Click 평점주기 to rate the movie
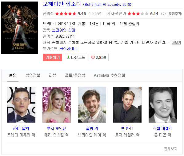The height and width of the screenshot is (156, 184). pyautogui.click(x=175, y=14)
